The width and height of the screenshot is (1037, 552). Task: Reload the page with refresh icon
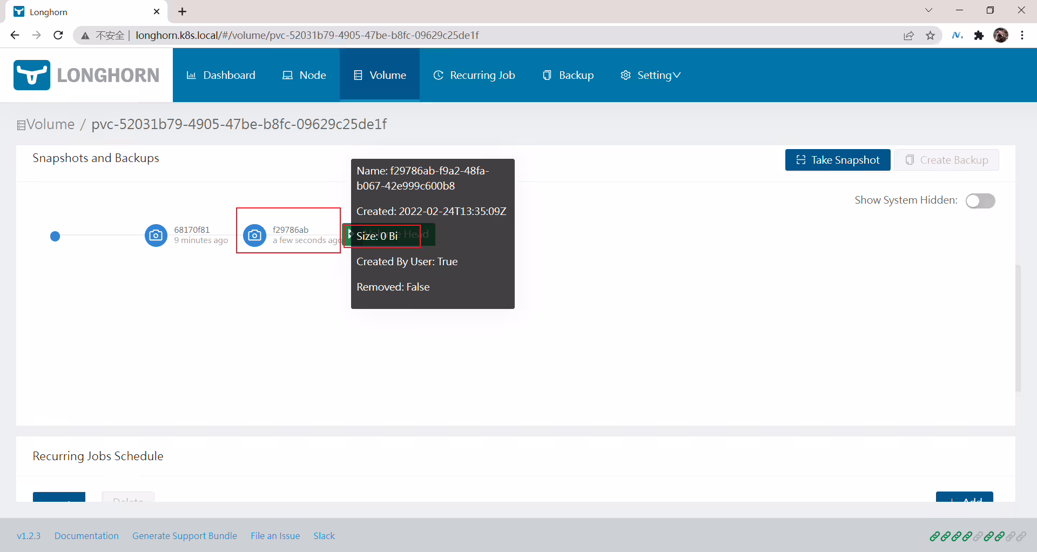coord(58,36)
